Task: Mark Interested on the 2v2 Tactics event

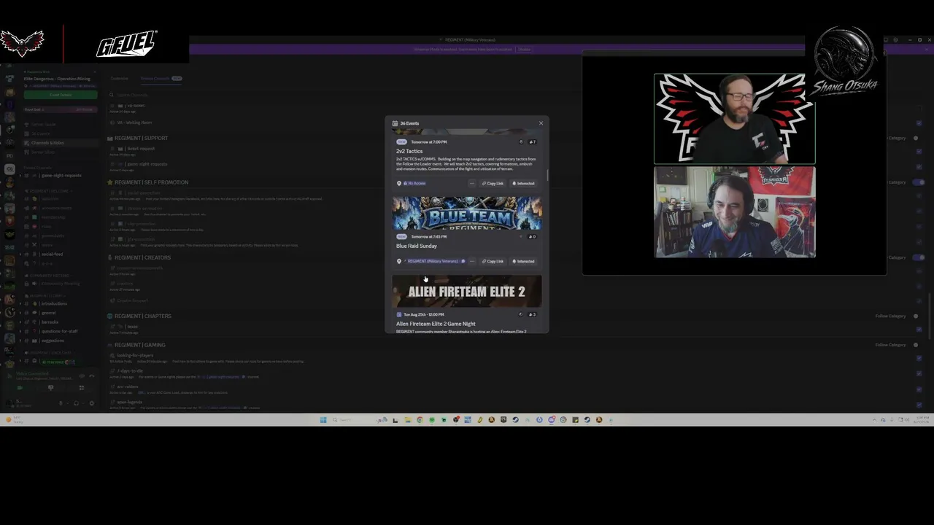Action: 523,183
